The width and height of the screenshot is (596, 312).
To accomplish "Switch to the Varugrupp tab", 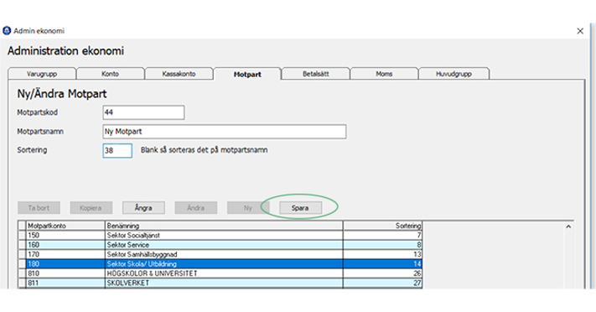I will (42, 74).
